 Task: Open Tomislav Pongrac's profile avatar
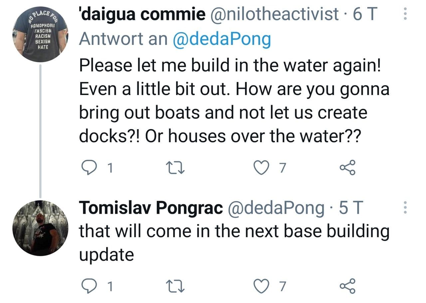coord(40,228)
